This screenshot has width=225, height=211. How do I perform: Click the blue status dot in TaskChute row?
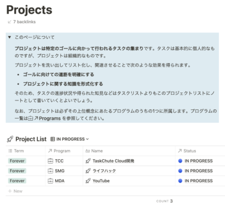[x=180, y=161]
